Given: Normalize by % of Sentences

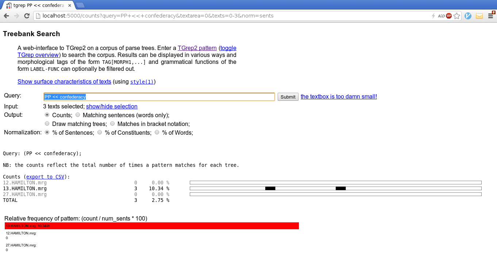Looking at the screenshot, I should (47, 132).
